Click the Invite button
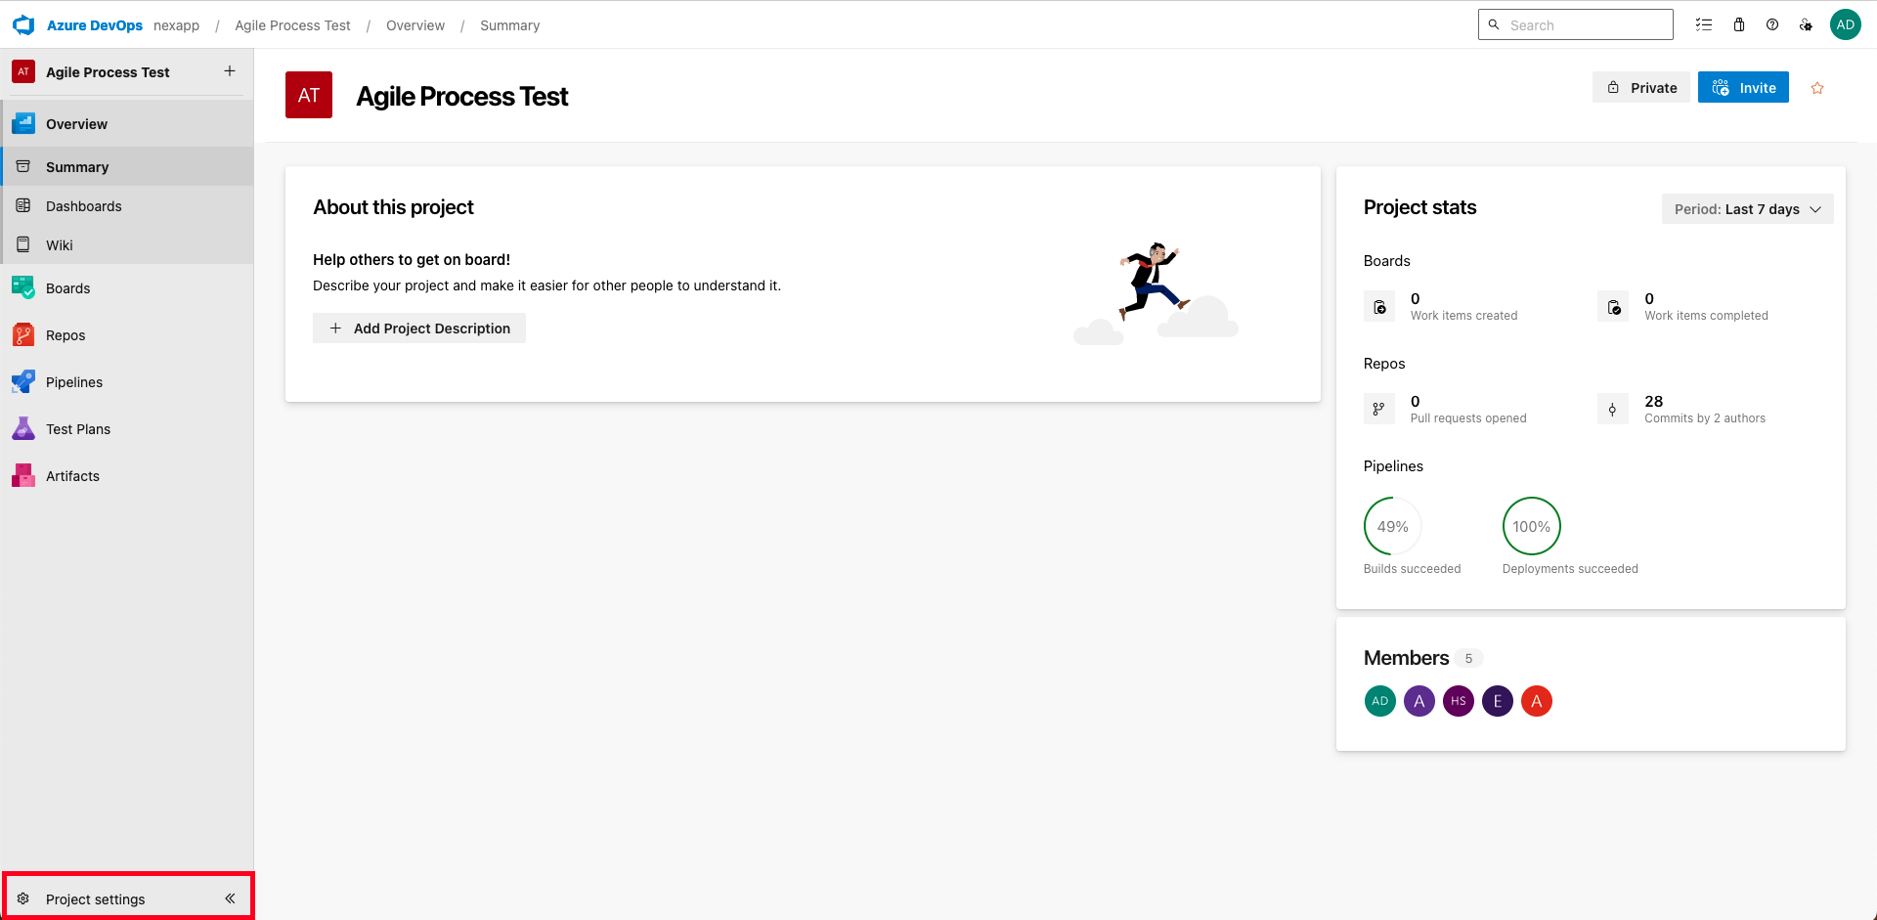Viewport: 1877px width, 920px height. point(1743,88)
